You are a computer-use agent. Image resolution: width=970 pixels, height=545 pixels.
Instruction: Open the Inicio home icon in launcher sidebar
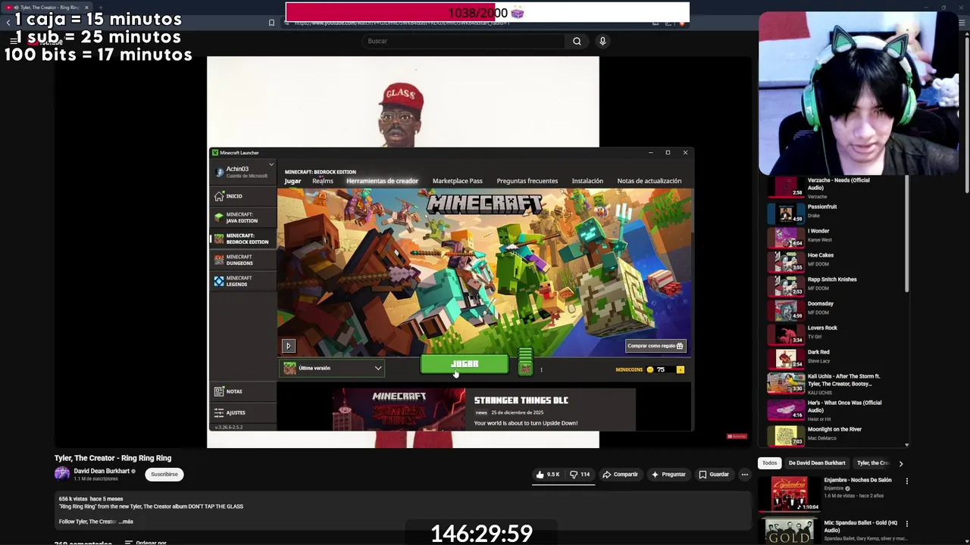pos(219,196)
